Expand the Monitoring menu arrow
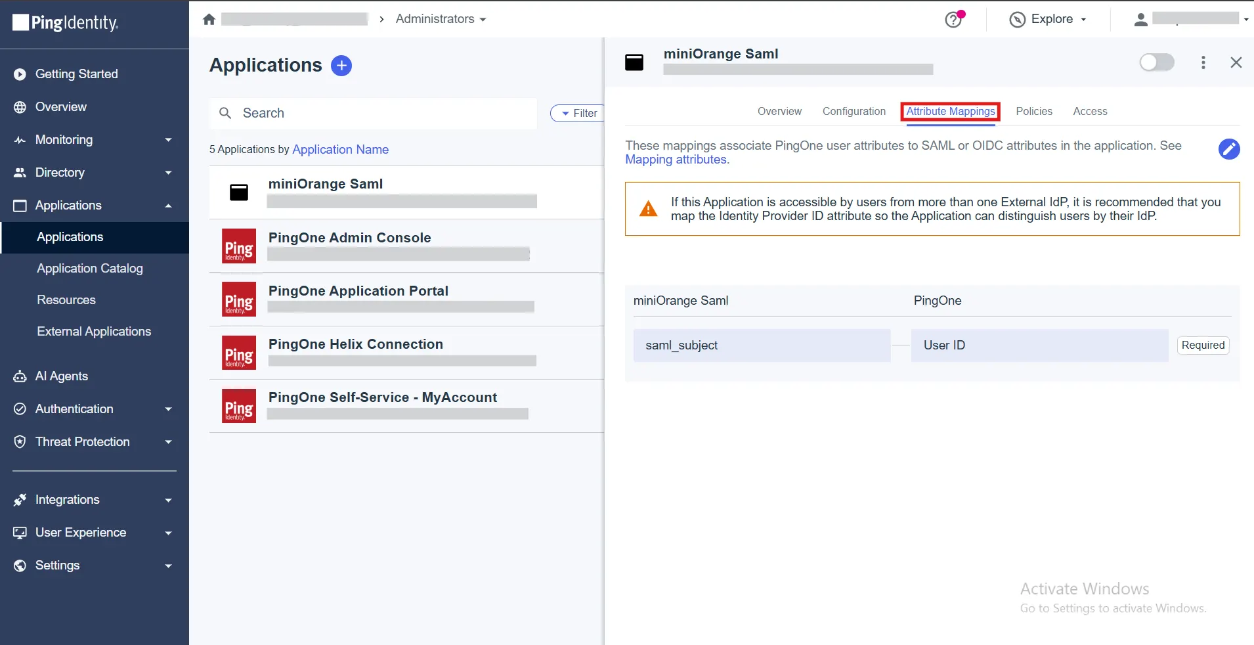 click(x=168, y=140)
